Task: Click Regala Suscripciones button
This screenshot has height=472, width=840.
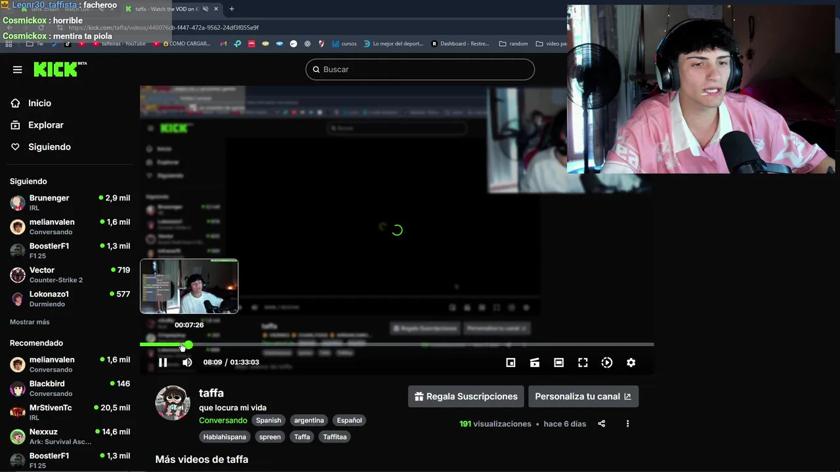Action: (x=466, y=397)
